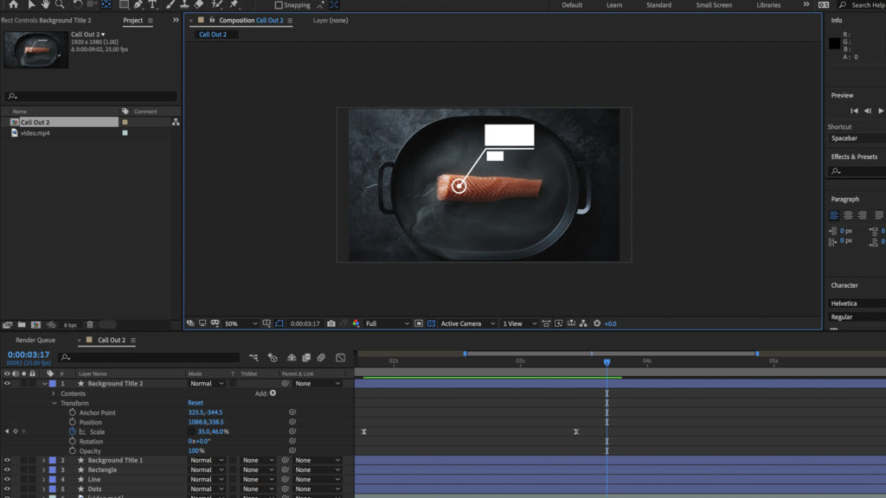Viewport: 886px width, 498px height.
Task: Click the color swatch in Info panel
Action: click(834, 43)
